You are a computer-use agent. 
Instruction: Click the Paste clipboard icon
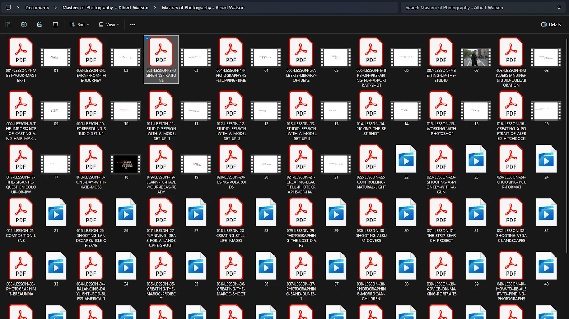point(8,24)
